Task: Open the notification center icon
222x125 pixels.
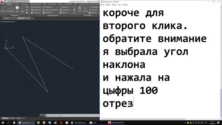Action: (x=218, y=123)
